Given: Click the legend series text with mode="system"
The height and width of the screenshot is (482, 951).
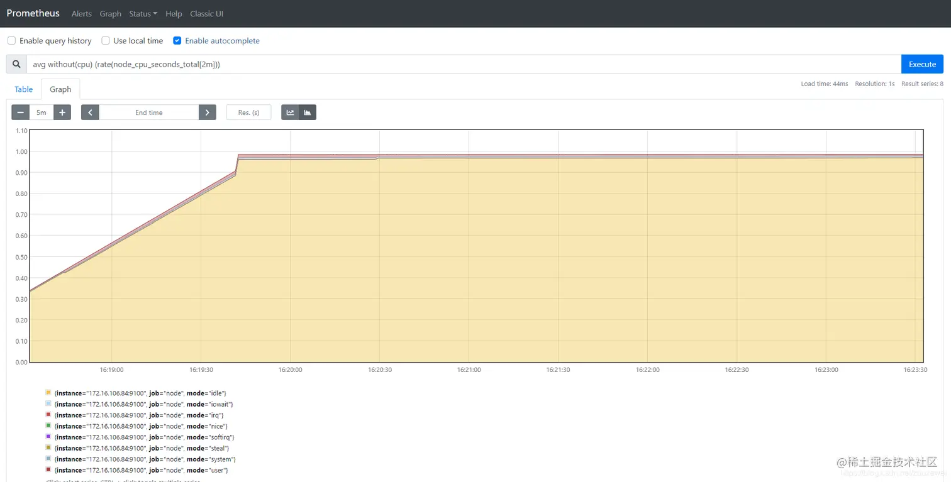Looking at the screenshot, I should coord(145,459).
